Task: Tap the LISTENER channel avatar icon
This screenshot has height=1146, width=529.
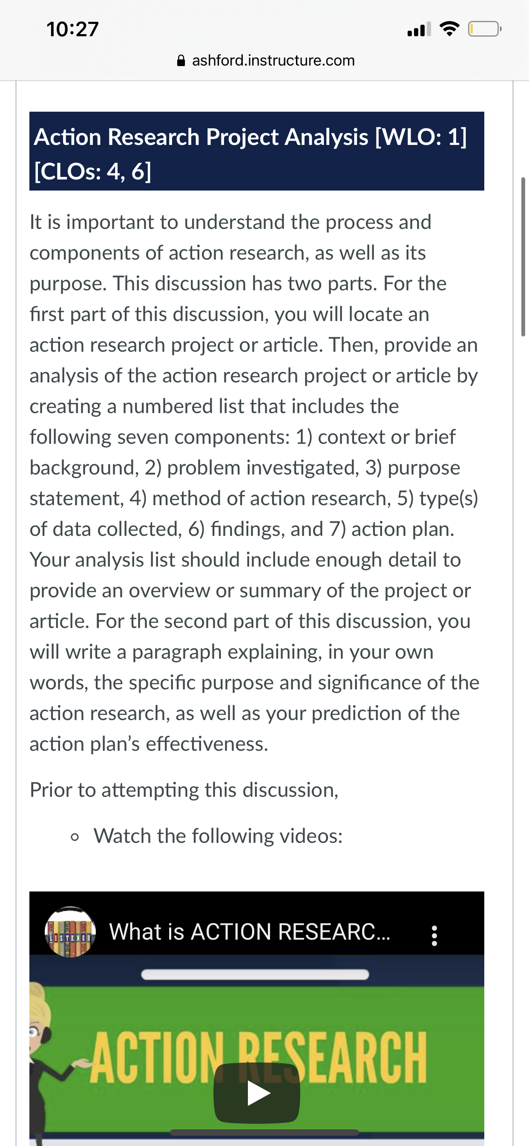Action: point(70,932)
